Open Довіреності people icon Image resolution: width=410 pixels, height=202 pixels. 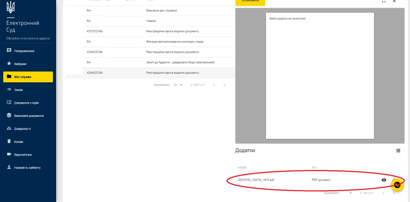point(9,128)
